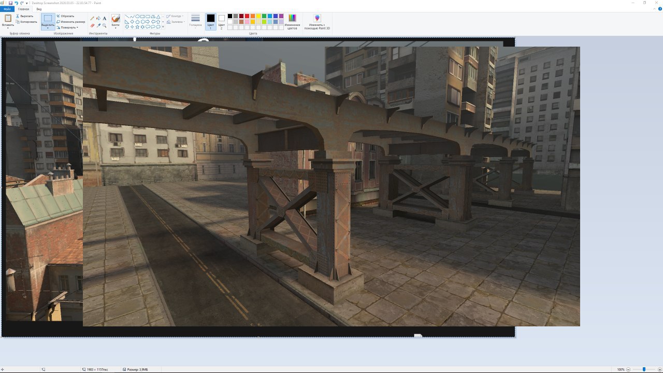Select the Кисти (Brushes) tool icon
The image size is (663, 373).
click(x=116, y=18)
